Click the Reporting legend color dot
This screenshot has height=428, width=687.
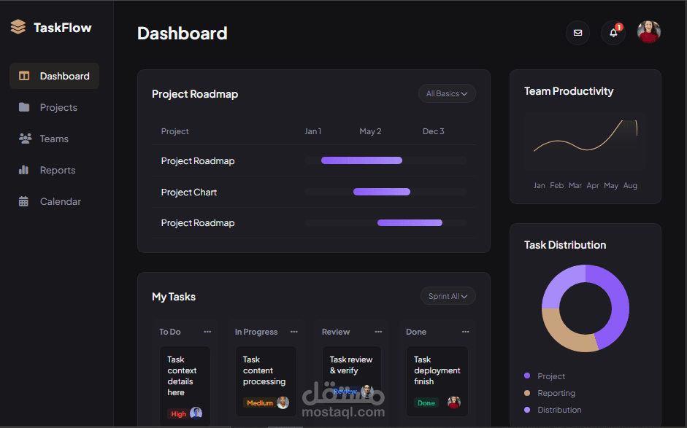pos(527,393)
